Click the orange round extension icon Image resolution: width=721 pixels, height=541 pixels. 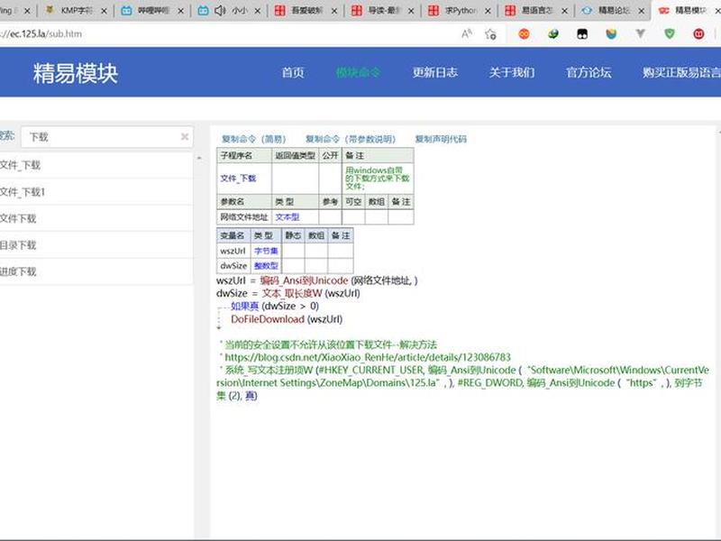524,33
